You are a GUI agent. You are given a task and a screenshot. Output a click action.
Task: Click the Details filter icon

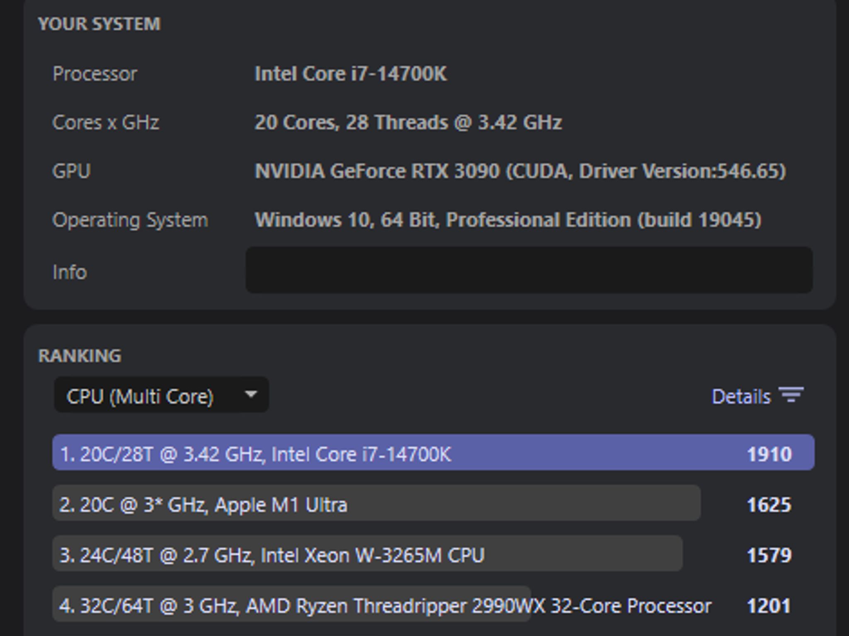click(x=791, y=395)
